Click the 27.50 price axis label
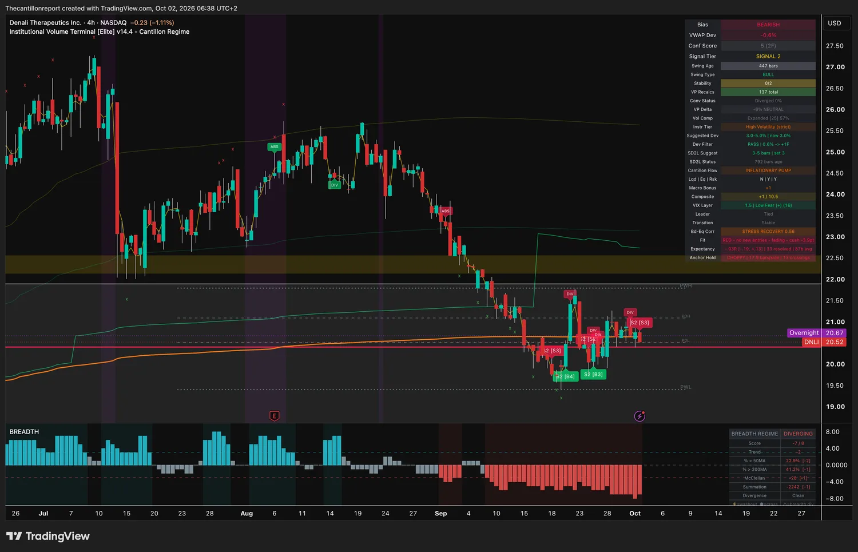Viewport: 858px width, 552px height. coord(835,46)
